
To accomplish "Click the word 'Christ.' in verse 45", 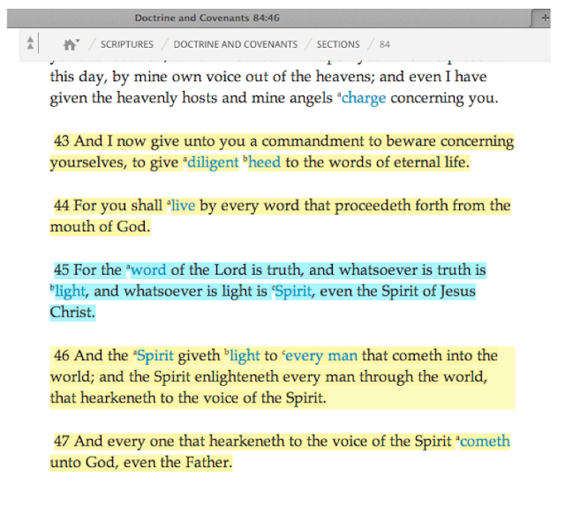I will coord(72,313).
